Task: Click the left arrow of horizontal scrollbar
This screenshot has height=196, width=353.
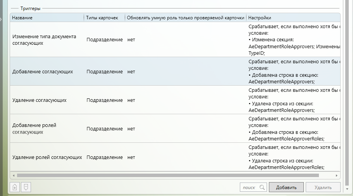Action: click(x=13, y=175)
